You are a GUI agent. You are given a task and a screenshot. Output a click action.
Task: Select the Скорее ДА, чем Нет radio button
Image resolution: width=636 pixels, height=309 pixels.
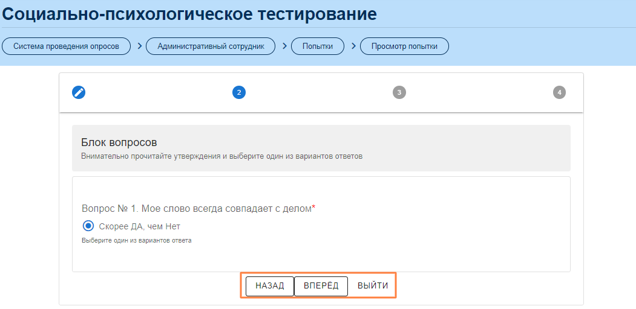88,226
